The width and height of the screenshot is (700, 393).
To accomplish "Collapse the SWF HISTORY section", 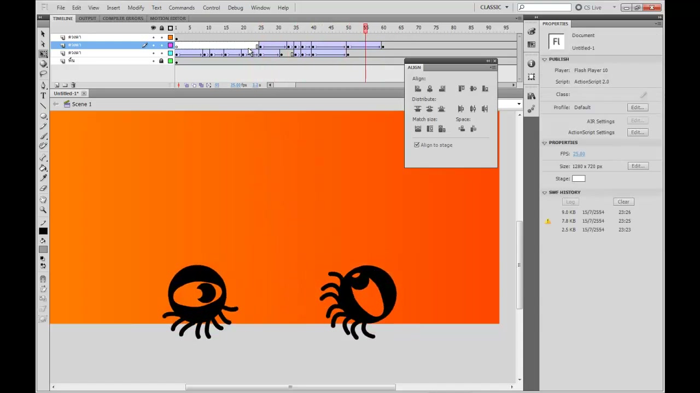I will 545,192.
